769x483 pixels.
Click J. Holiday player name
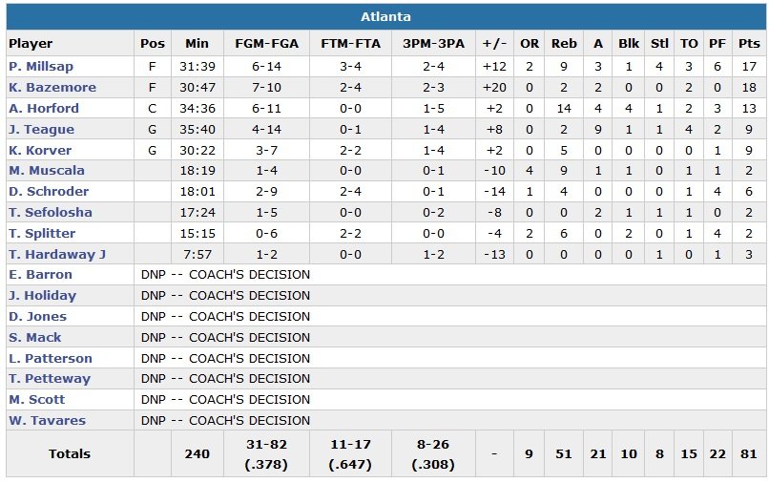click(42, 296)
